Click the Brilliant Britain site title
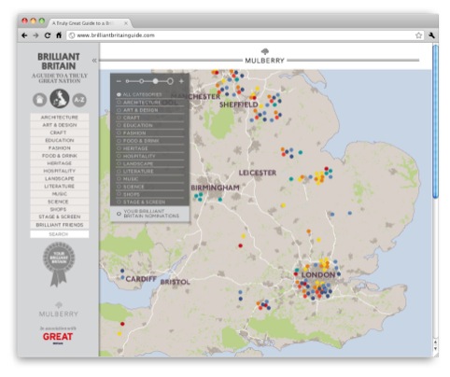This screenshot has height=377, width=450. tap(59, 62)
